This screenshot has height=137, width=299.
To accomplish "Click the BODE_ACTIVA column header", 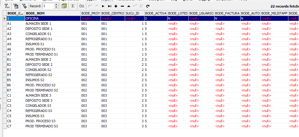I will click(156, 13).
